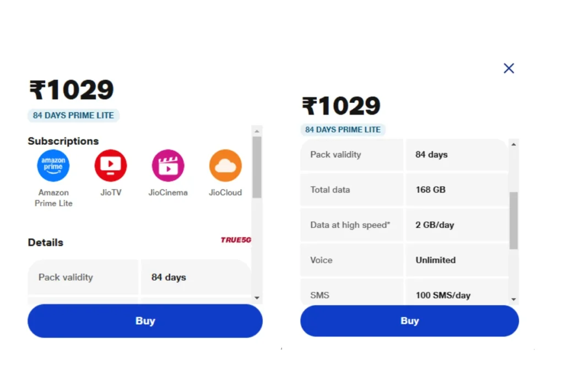Click left panel scrollbar up arrow
Screen dimensions: 564x376
point(257,131)
